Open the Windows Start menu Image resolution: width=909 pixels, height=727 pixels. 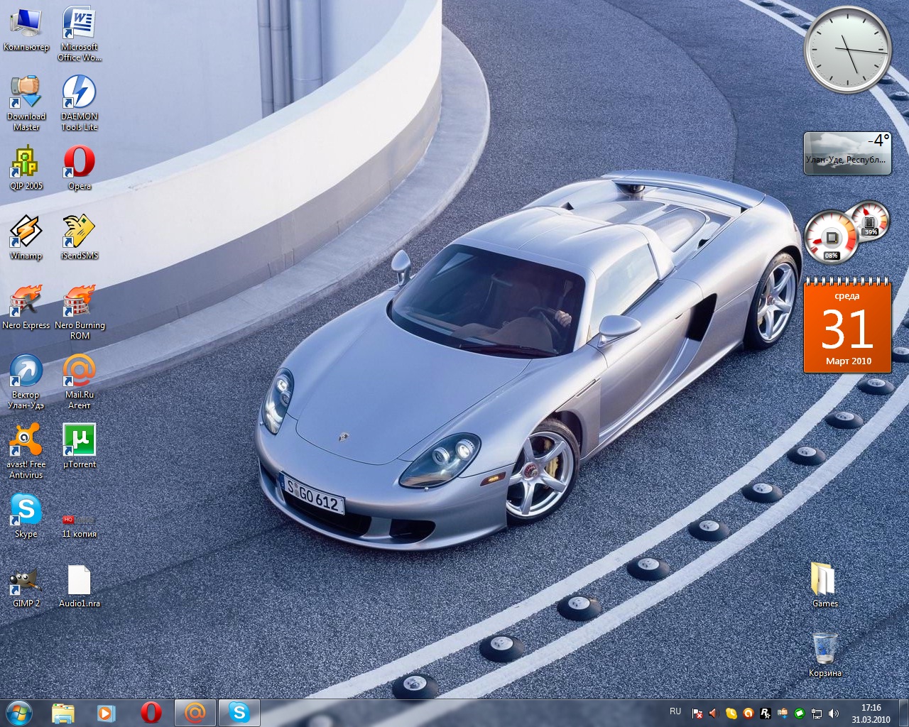tap(19, 712)
